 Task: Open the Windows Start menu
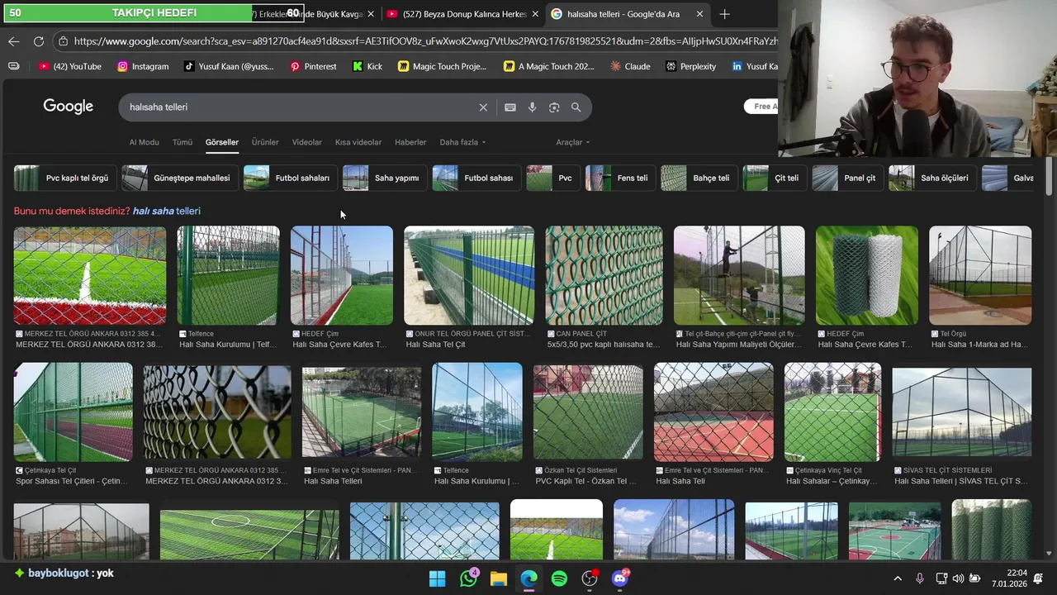pyautogui.click(x=438, y=578)
